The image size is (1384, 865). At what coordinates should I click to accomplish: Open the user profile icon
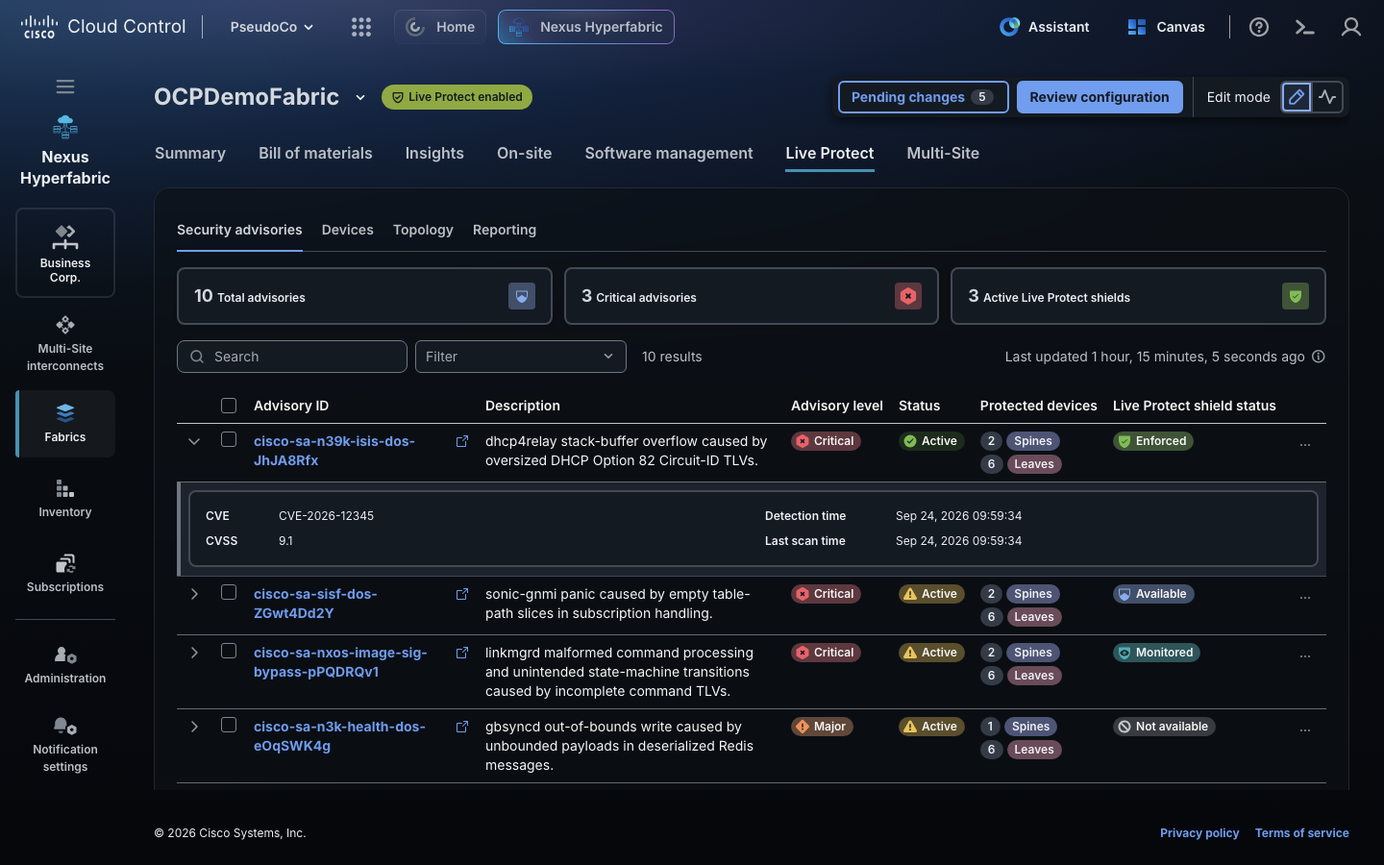[x=1351, y=27]
